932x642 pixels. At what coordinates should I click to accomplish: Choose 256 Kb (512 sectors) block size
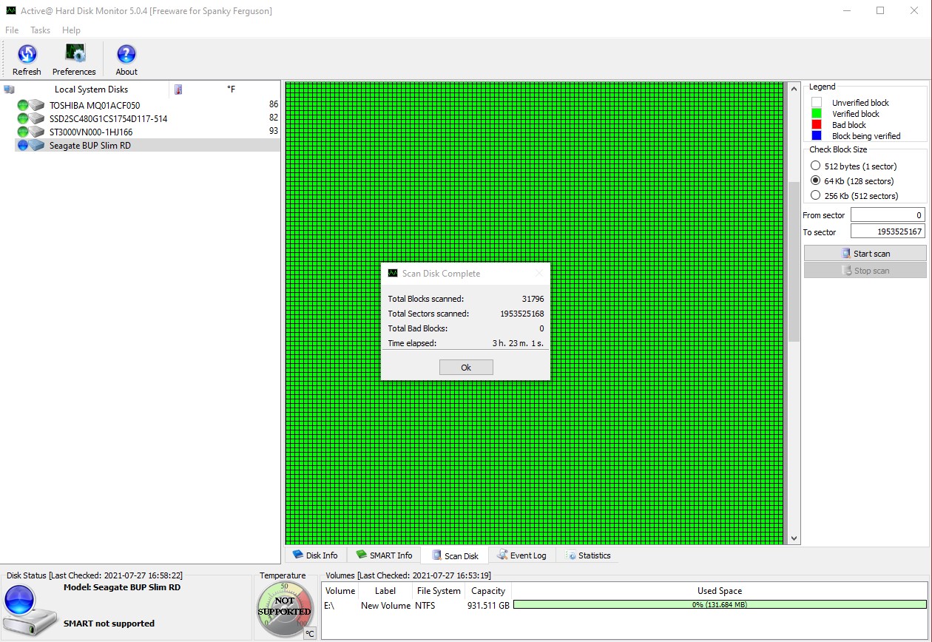coord(815,196)
